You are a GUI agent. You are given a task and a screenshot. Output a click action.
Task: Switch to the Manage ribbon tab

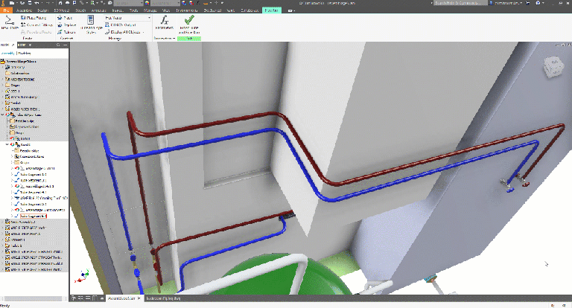click(x=150, y=10)
